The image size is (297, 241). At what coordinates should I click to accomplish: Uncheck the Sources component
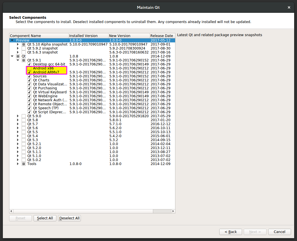[29, 76]
